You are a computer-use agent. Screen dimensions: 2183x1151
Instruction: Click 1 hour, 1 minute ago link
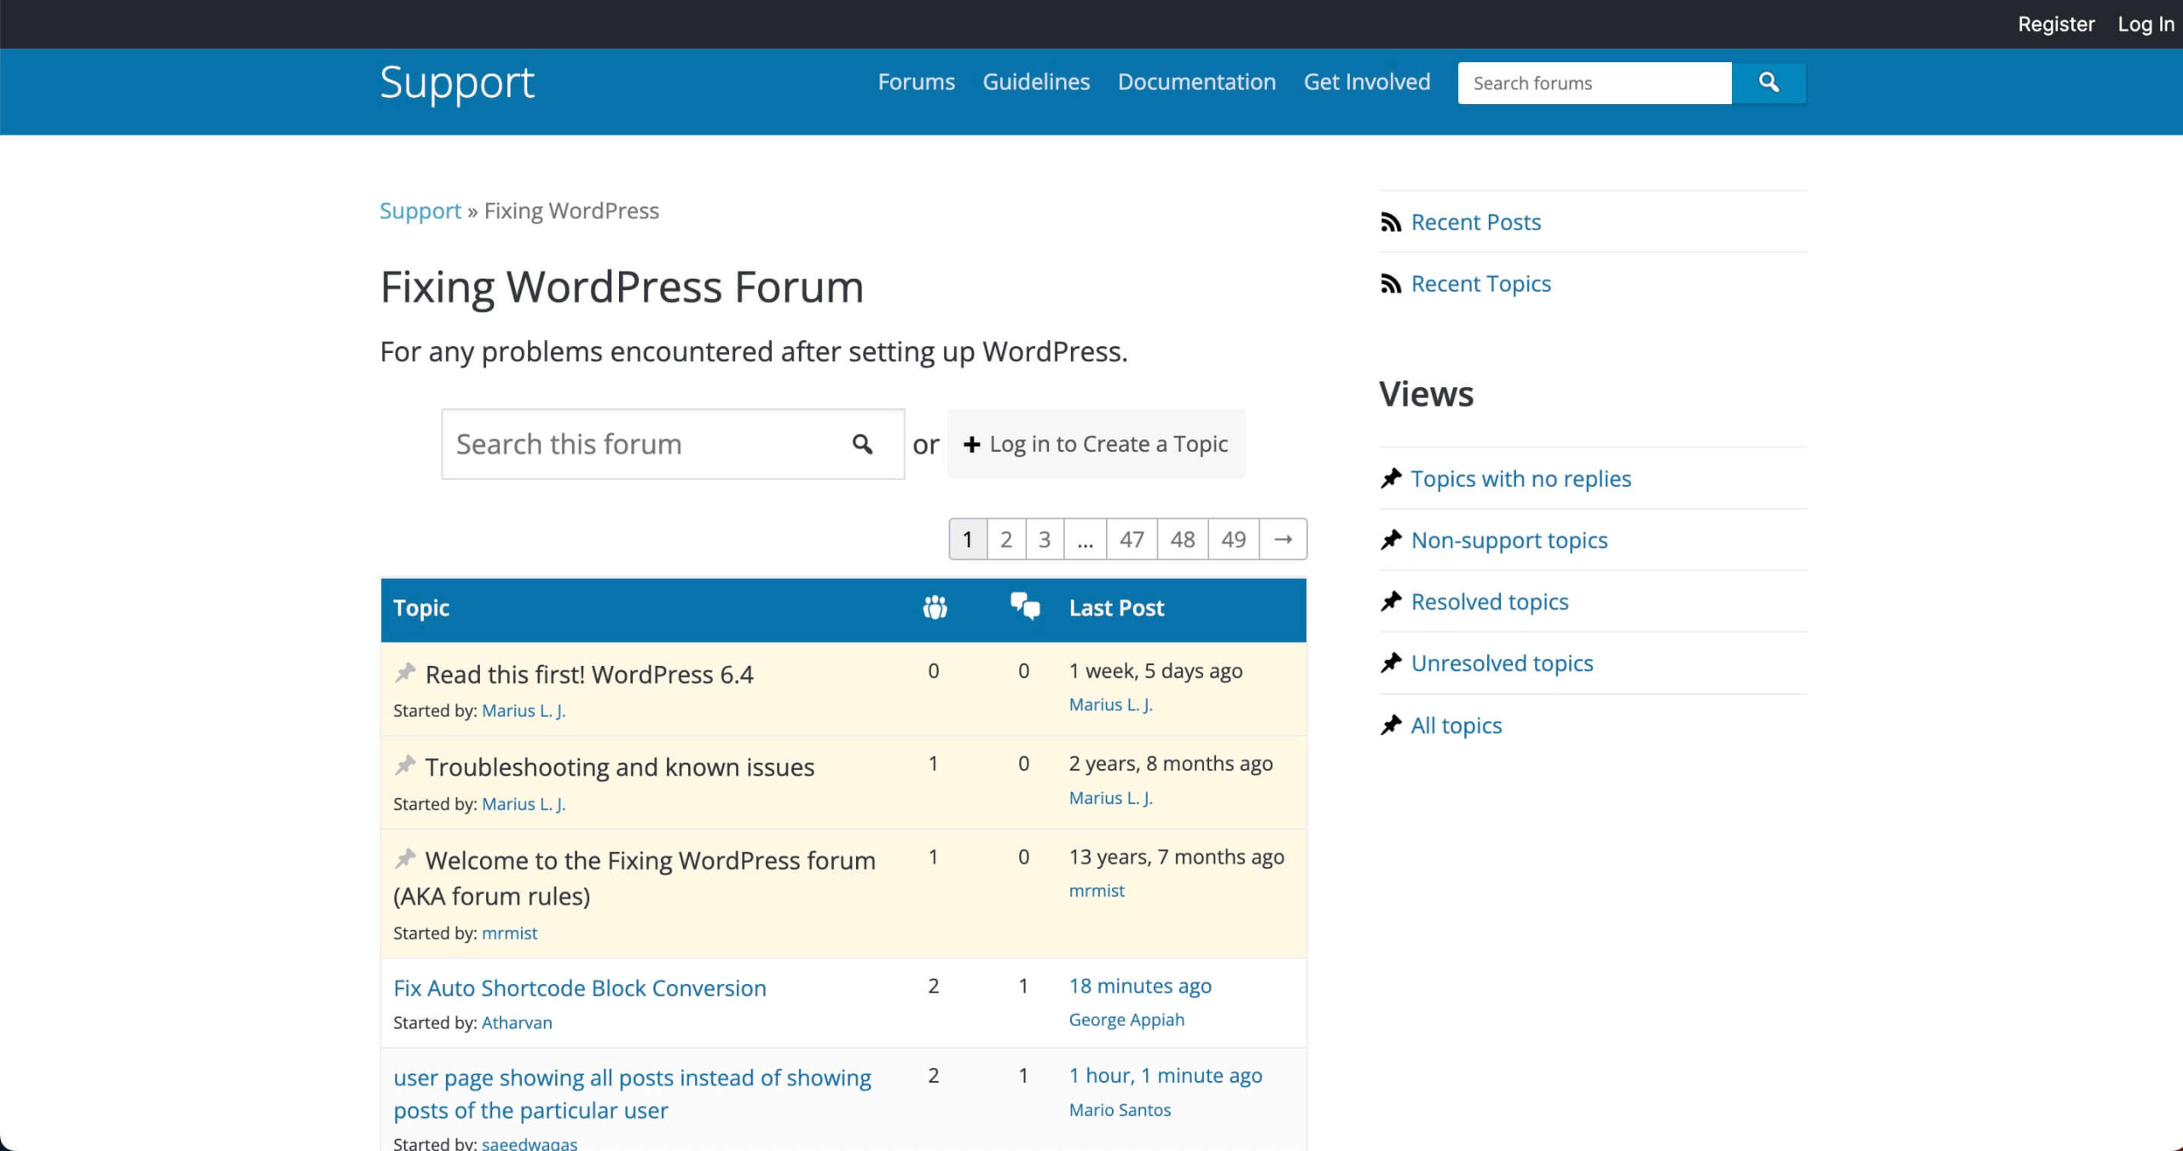click(x=1166, y=1075)
